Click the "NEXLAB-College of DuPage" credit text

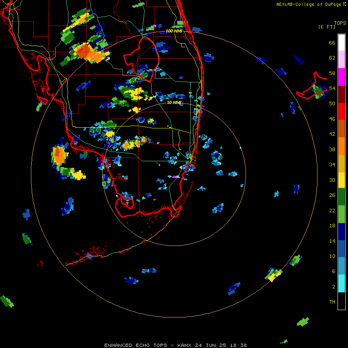point(309,4)
